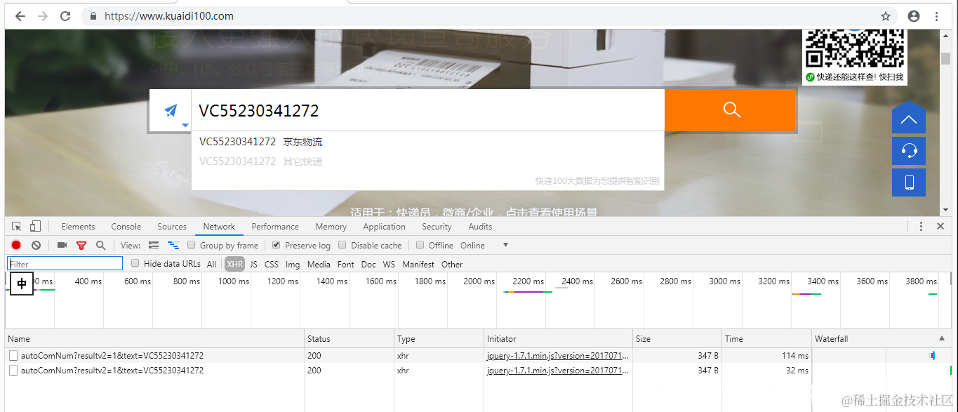Uncheck Preserve log checkbox
The height and width of the screenshot is (412, 958).
click(x=277, y=245)
